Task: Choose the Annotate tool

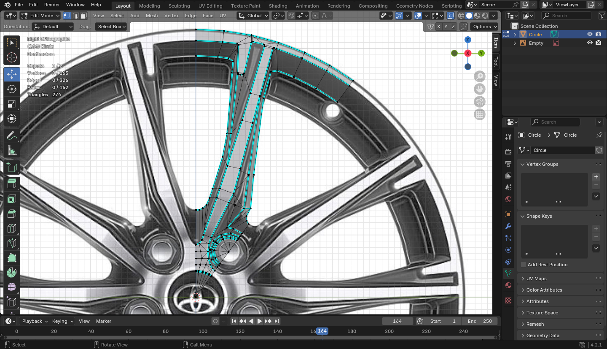Action: click(x=12, y=135)
